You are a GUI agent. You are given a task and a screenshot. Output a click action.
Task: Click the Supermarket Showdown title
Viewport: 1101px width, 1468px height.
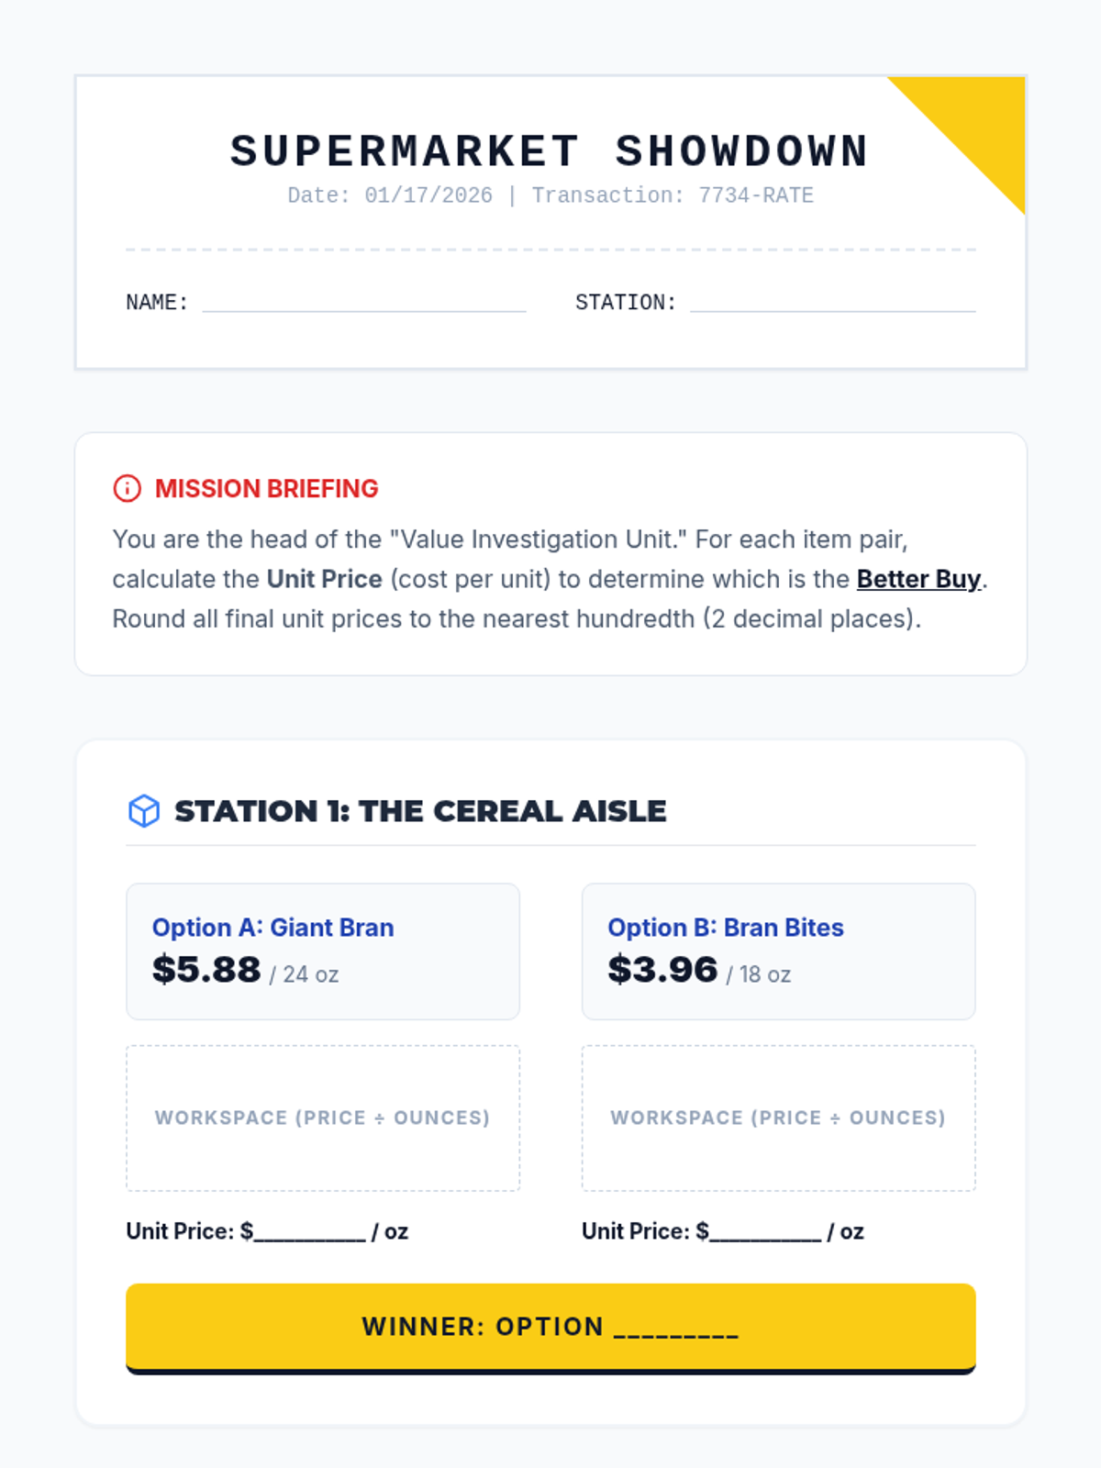click(x=550, y=151)
